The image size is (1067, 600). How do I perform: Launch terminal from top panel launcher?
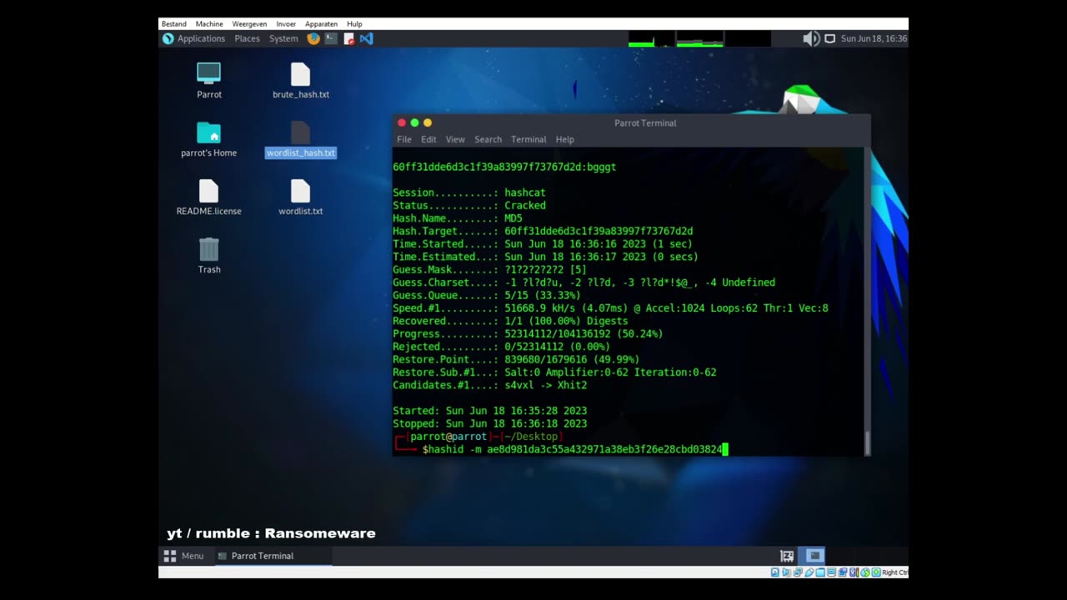tap(331, 38)
